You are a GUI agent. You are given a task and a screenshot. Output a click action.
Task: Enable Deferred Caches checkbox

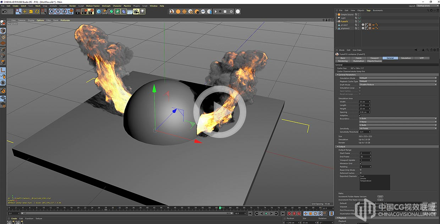(x=361, y=173)
